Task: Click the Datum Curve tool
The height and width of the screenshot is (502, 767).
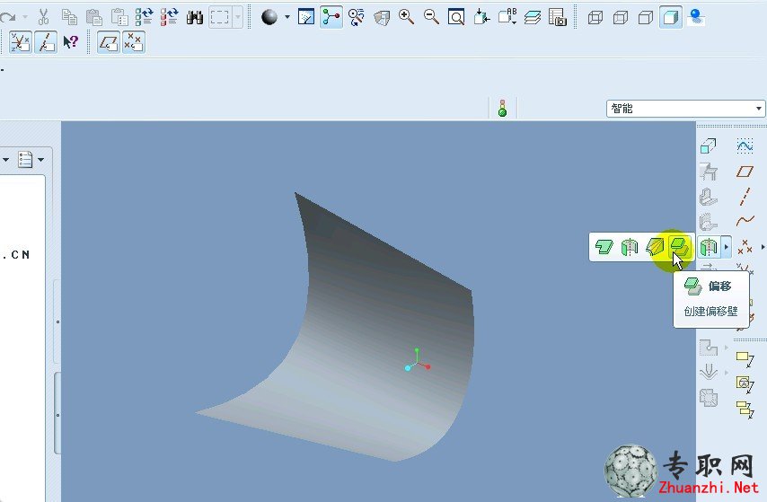Action: pyautogui.click(x=745, y=221)
